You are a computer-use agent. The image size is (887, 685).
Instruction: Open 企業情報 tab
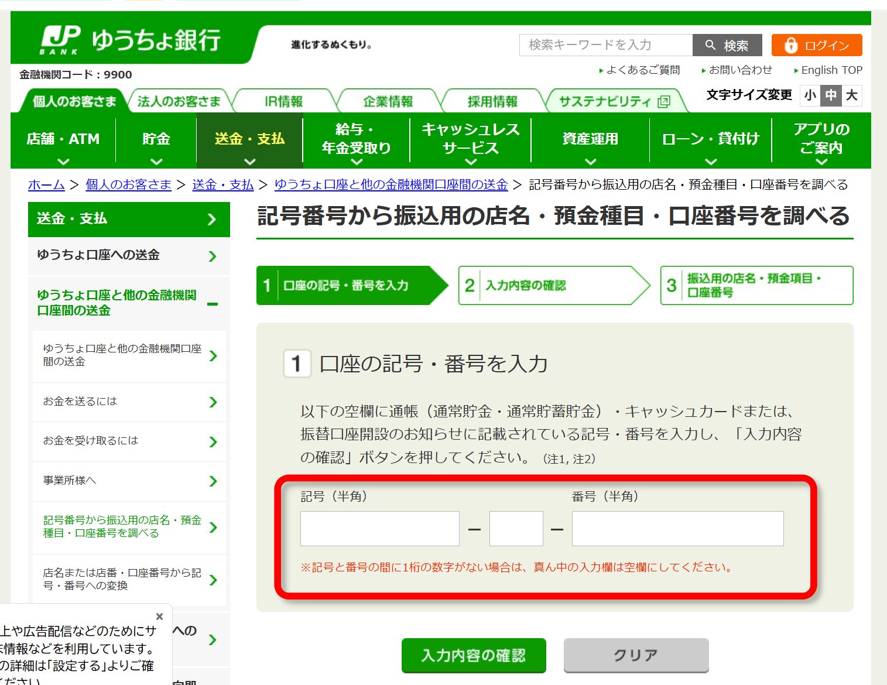point(388,101)
